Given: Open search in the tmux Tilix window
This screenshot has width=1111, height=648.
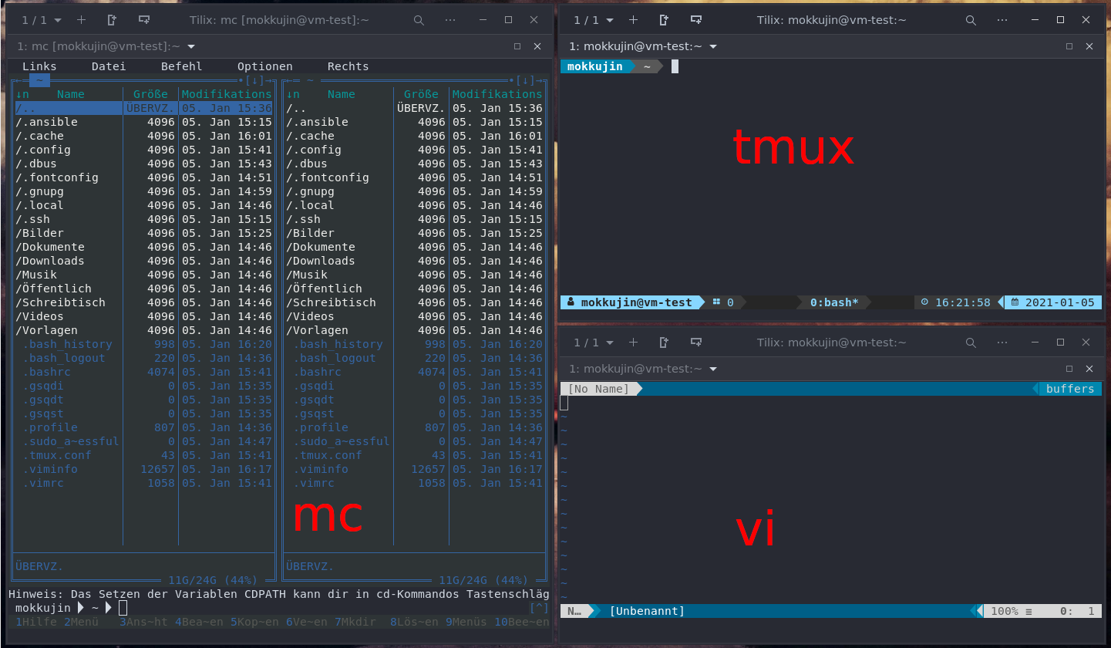Looking at the screenshot, I should click(971, 20).
